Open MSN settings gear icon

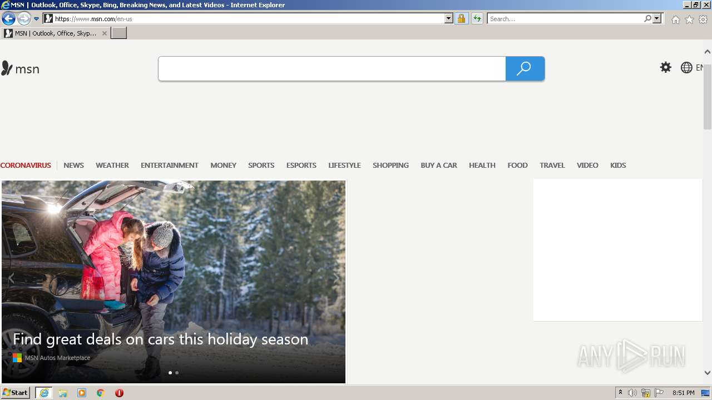[x=666, y=68]
